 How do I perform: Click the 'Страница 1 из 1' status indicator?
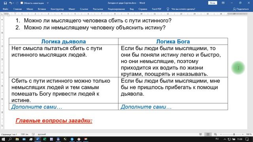click(9, 134)
